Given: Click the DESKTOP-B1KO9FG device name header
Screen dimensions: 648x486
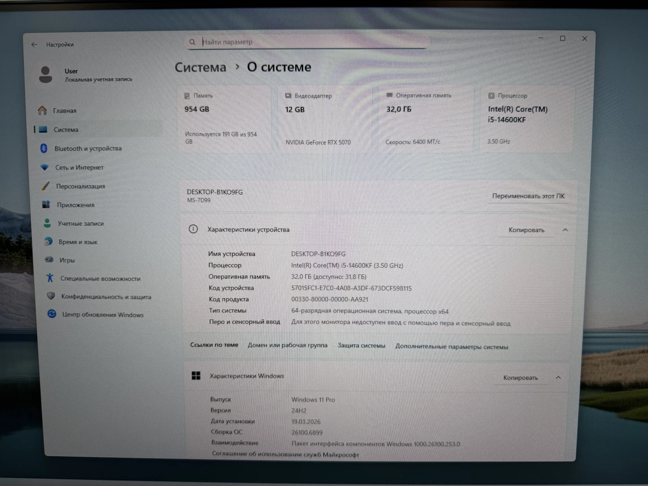Looking at the screenshot, I should [x=215, y=192].
